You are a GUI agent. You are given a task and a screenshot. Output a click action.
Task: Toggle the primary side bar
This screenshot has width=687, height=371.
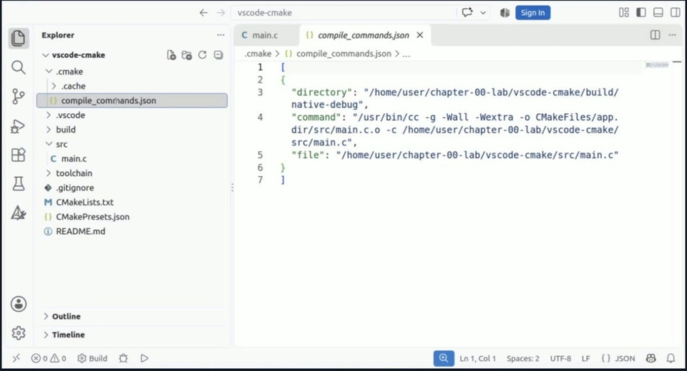point(641,13)
